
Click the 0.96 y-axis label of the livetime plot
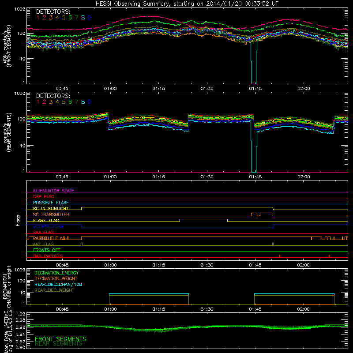point(20,327)
